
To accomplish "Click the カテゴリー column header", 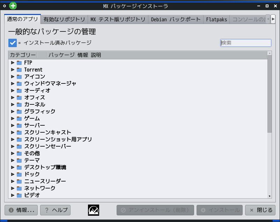I will tap(23, 55).
